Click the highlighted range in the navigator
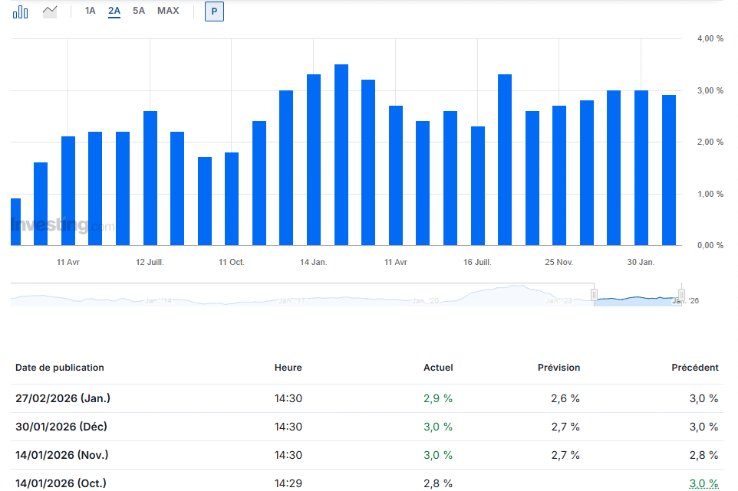Image resolution: width=738 pixels, height=491 pixels. click(x=637, y=299)
